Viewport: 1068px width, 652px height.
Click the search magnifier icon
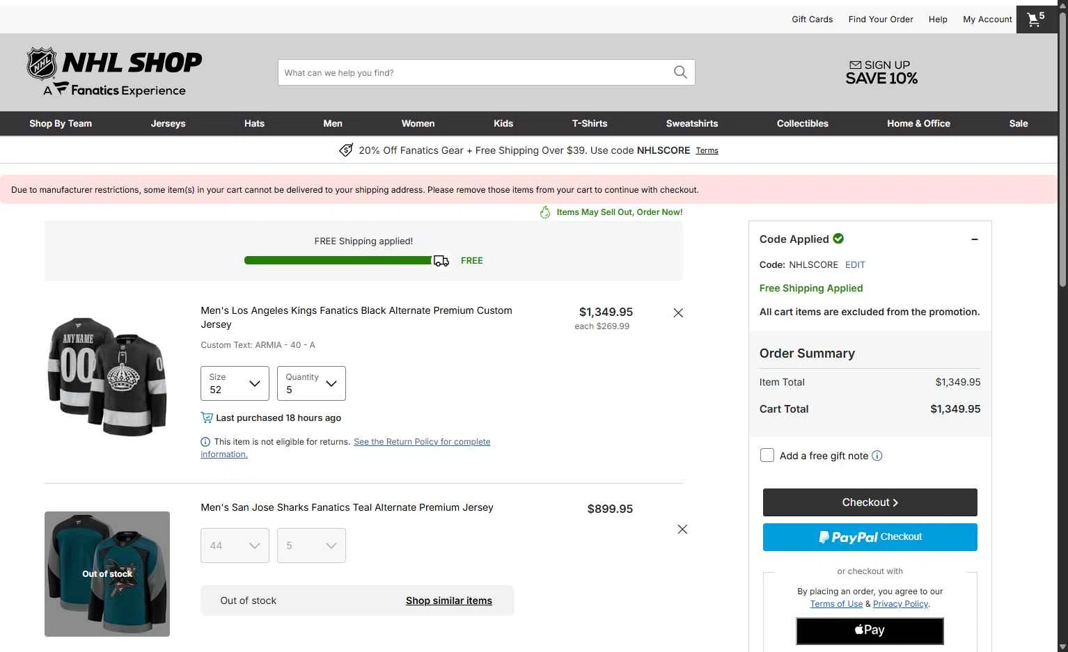pos(680,72)
